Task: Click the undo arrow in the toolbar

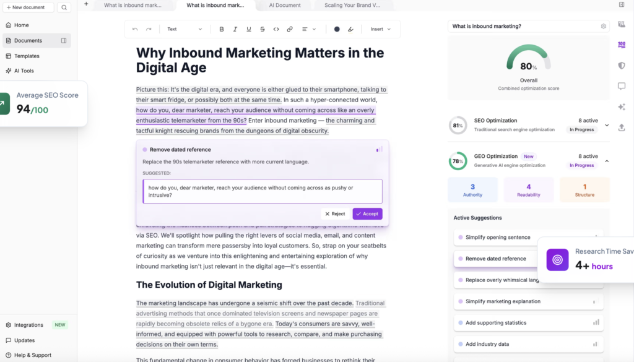Action: pyautogui.click(x=135, y=29)
